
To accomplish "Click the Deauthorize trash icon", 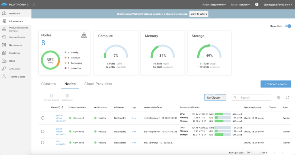I will 67,96.
